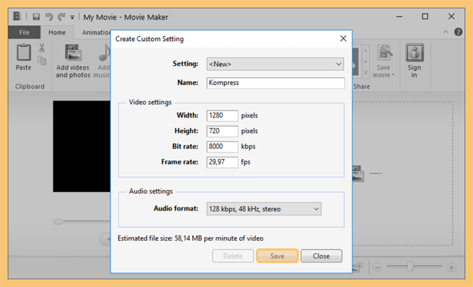
Task: Maximize the Movie Maker window
Action: [425, 17]
